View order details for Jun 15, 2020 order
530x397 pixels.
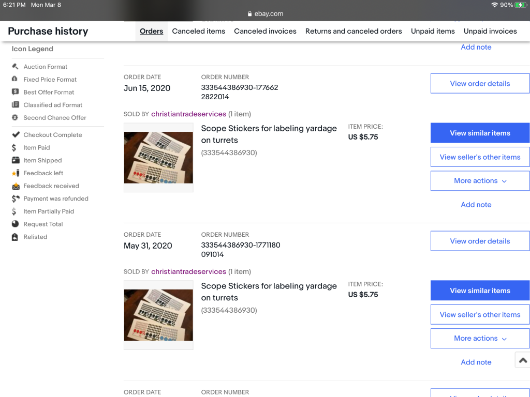(480, 83)
